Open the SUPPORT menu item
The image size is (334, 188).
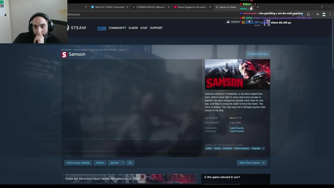(156, 28)
